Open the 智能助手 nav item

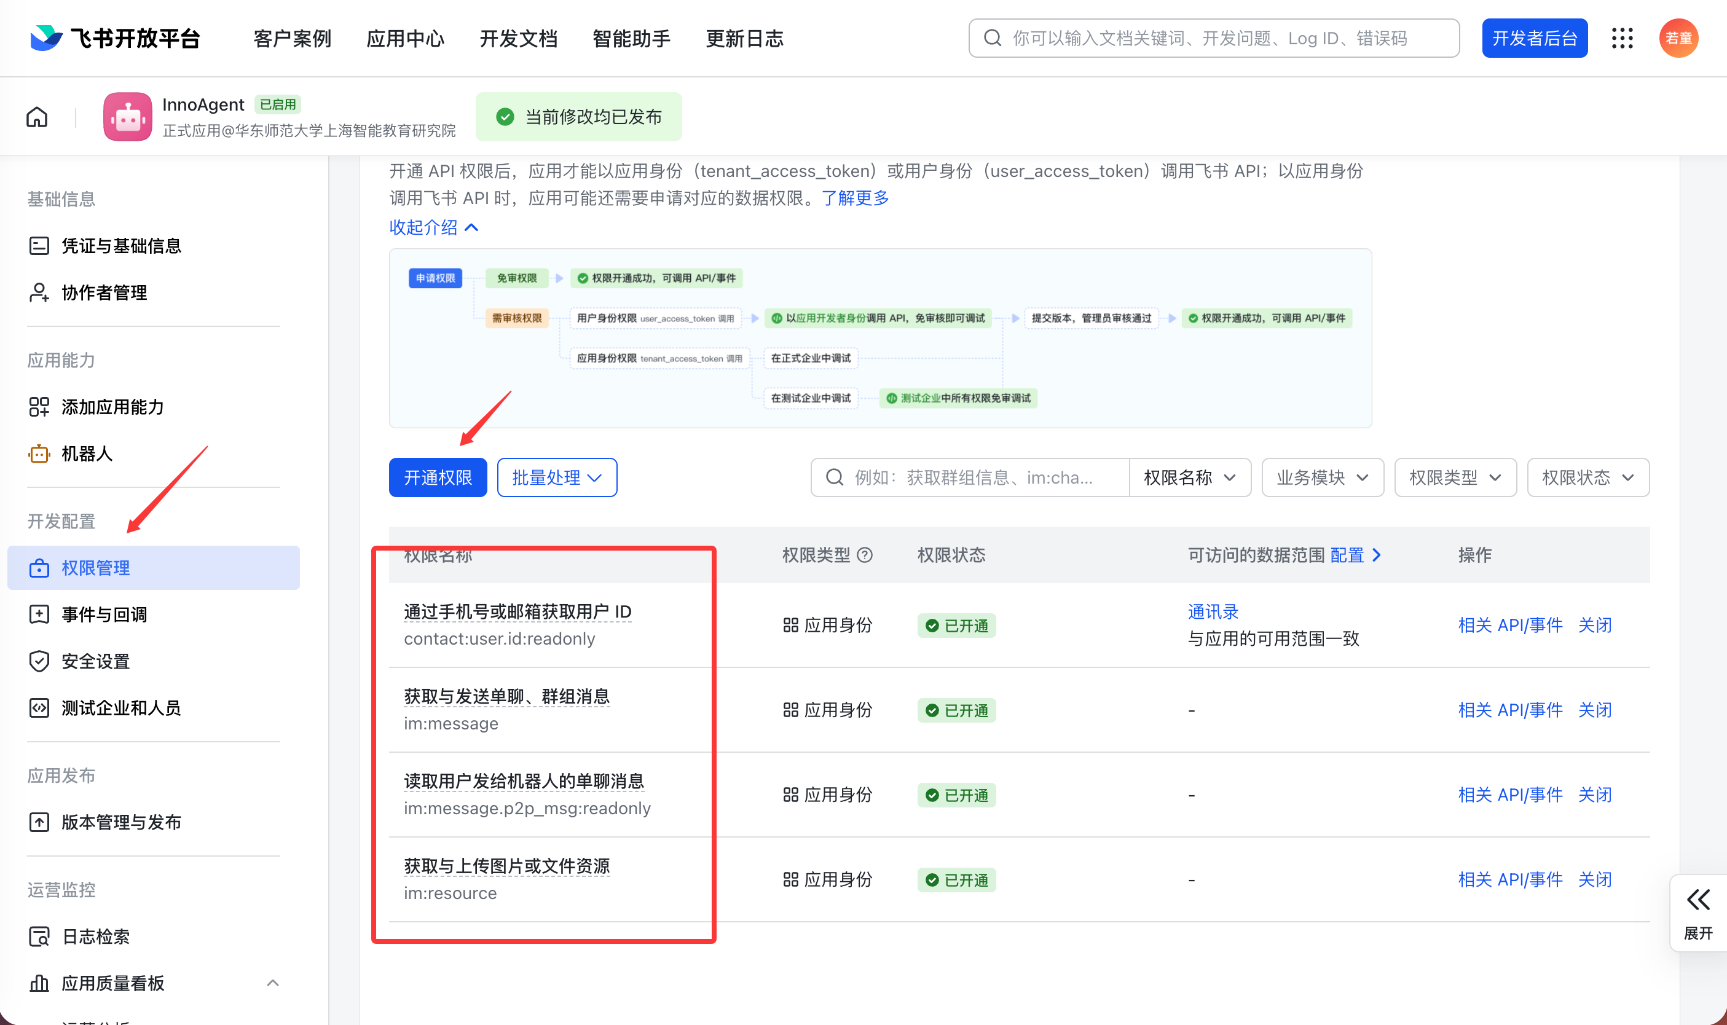[x=631, y=39]
